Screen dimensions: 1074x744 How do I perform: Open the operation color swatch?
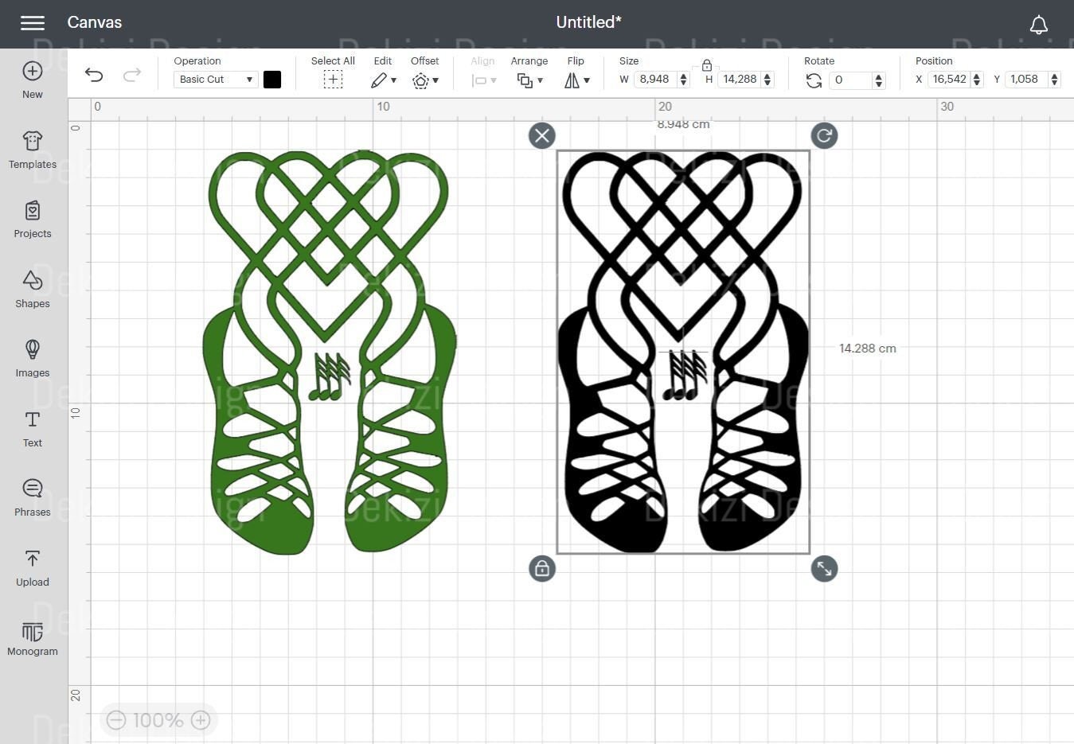(x=272, y=80)
